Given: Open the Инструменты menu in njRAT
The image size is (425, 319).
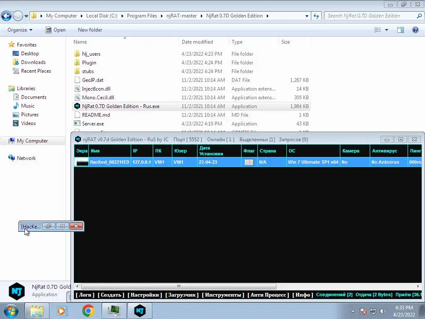Looking at the screenshot, I should [223, 295].
